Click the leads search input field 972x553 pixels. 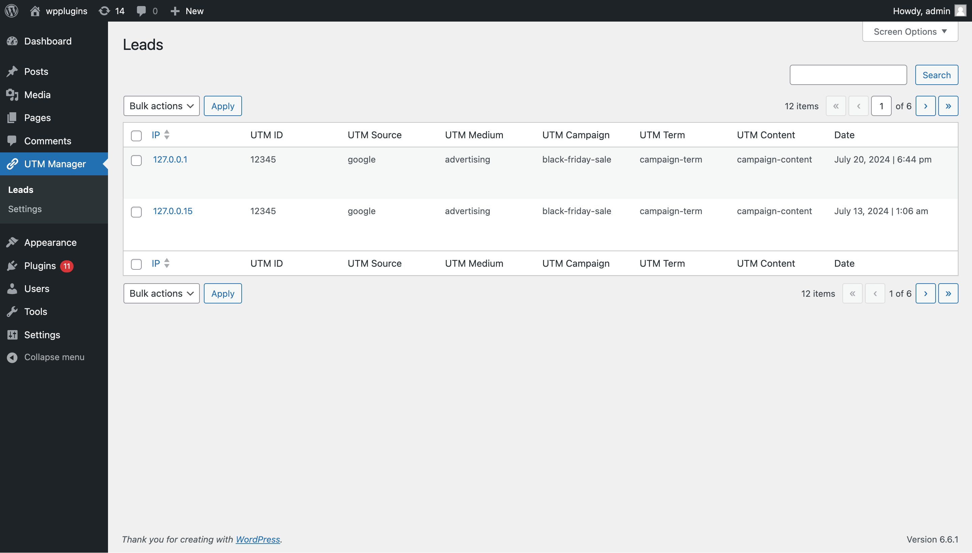pyautogui.click(x=848, y=74)
